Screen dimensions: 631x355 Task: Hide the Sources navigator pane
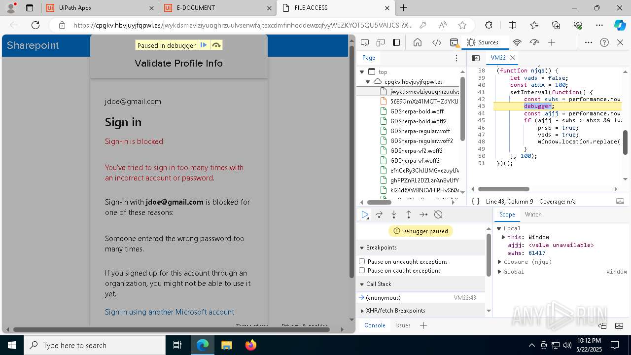[476, 58]
